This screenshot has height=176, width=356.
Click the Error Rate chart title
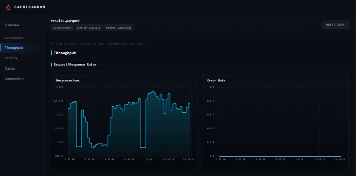coord(216,80)
